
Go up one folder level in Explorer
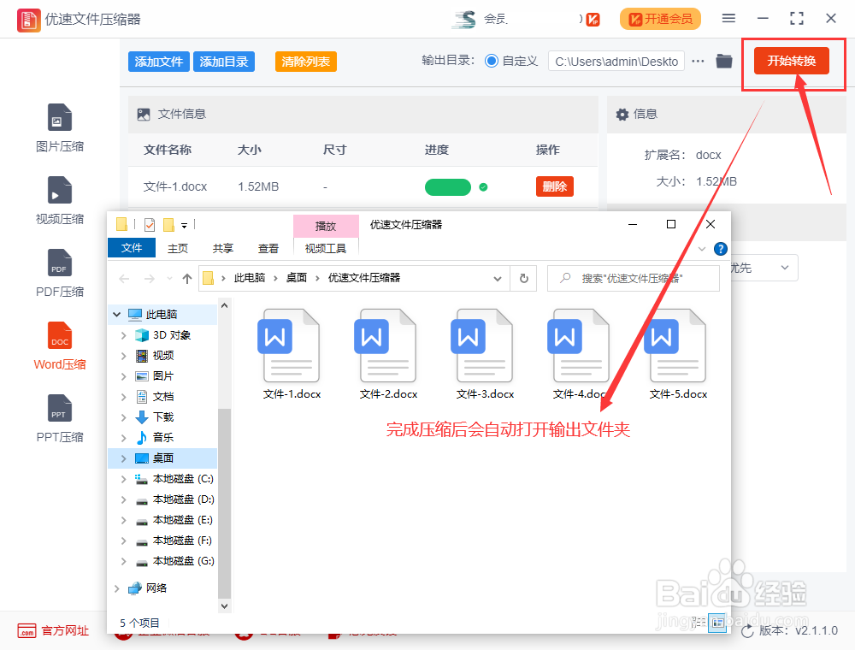[187, 279]
